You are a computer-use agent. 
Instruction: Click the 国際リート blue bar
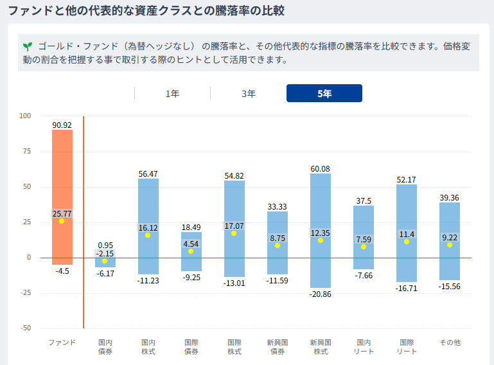407,233
